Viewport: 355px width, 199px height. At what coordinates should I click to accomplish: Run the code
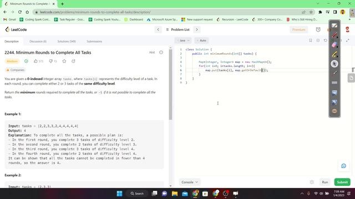(325, 182)
